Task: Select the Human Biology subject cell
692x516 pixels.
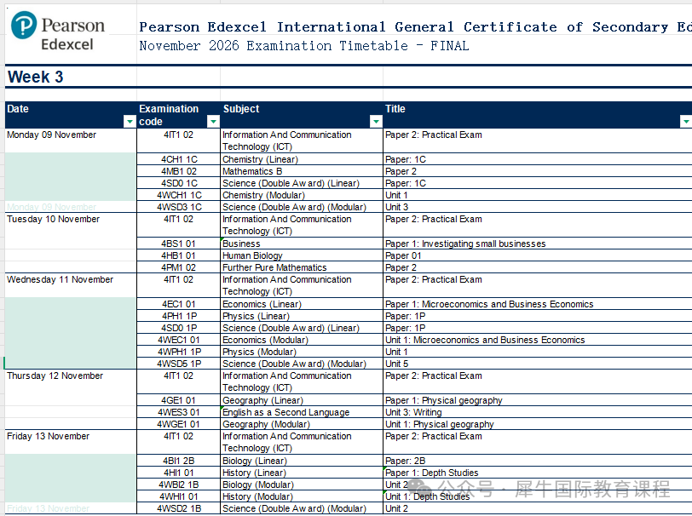Action: pos(302,255)
